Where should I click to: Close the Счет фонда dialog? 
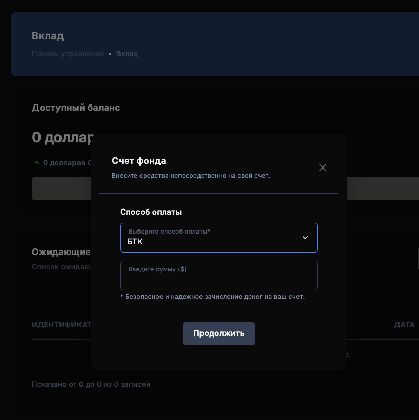tap(323, 167)
